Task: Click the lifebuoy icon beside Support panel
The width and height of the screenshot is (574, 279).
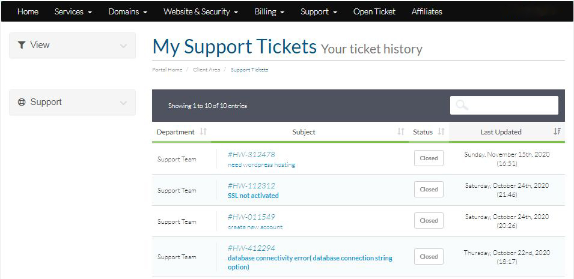Action: [x=22, y=102]
